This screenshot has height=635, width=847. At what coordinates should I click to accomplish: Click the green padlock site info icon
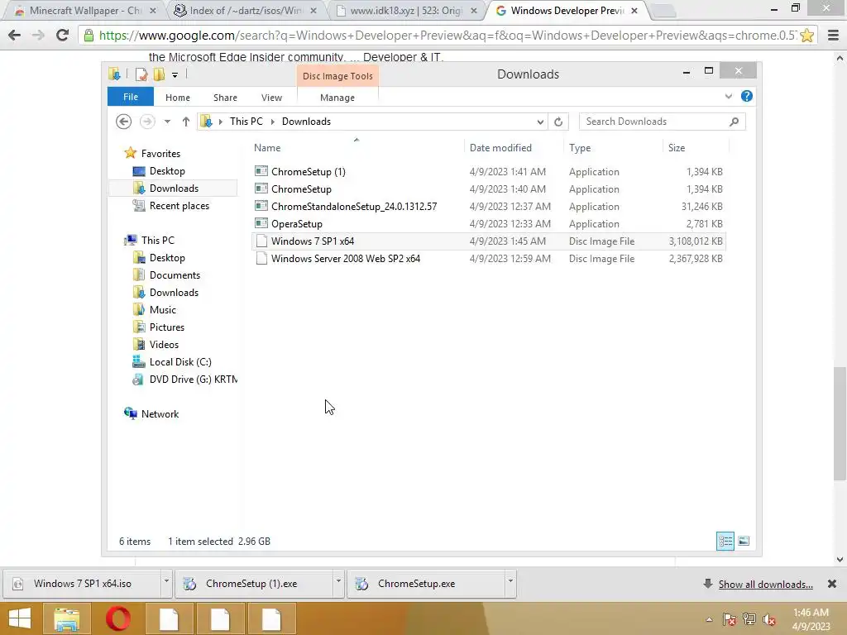[89, 36]
